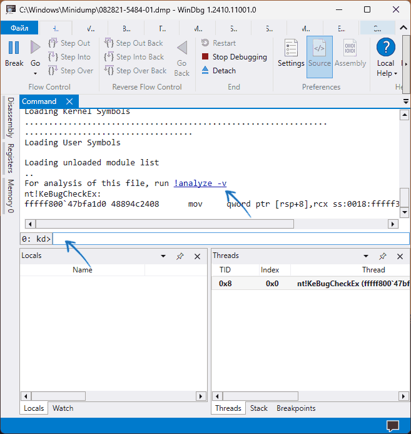The width and height of the screenshot is (411, 434).
Task: Select the Home ribbon tab
Action: 56,28
